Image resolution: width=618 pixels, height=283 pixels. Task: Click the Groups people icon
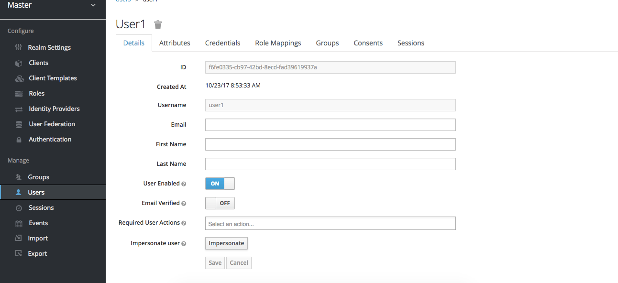[x=19, y=177]
